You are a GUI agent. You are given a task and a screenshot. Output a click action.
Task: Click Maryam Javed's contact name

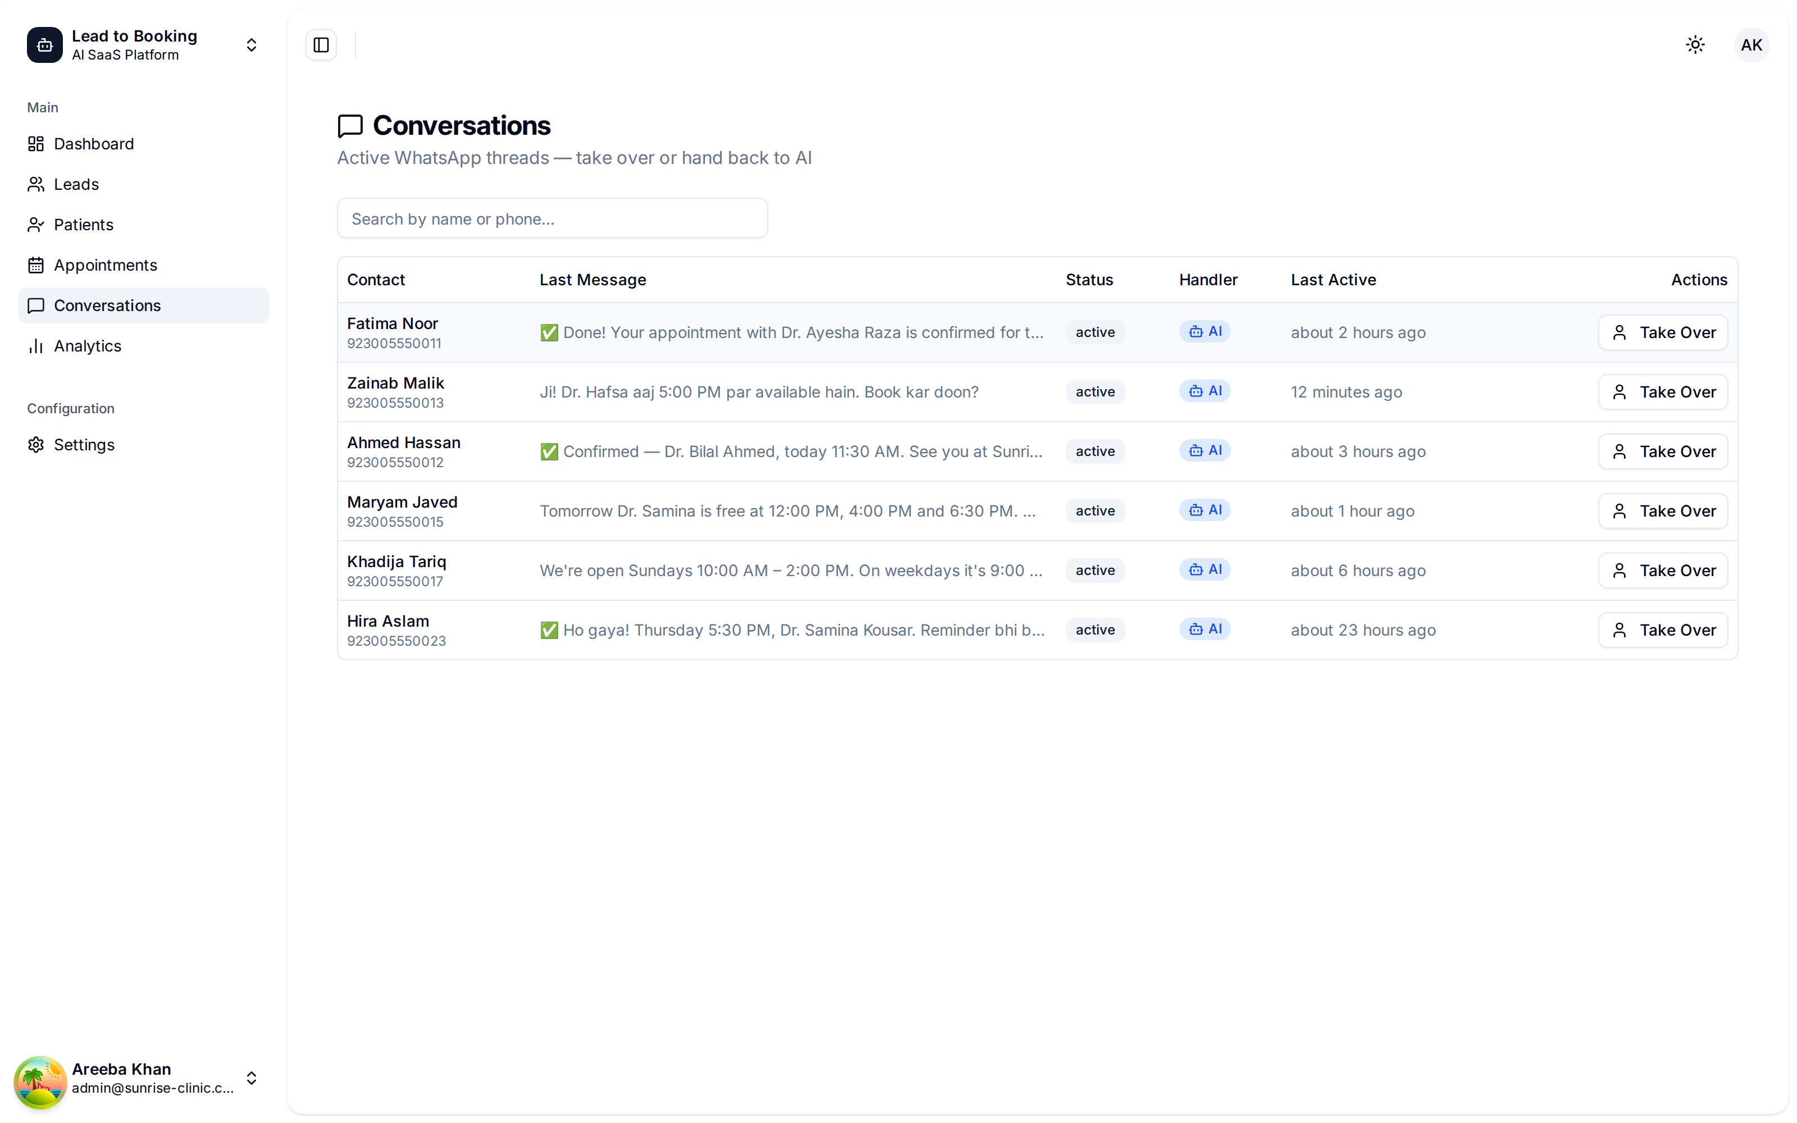click(x=402, y=501)
